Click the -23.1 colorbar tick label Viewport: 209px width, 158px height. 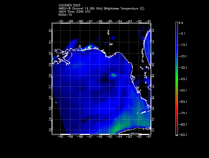click(x=183, y=56)
